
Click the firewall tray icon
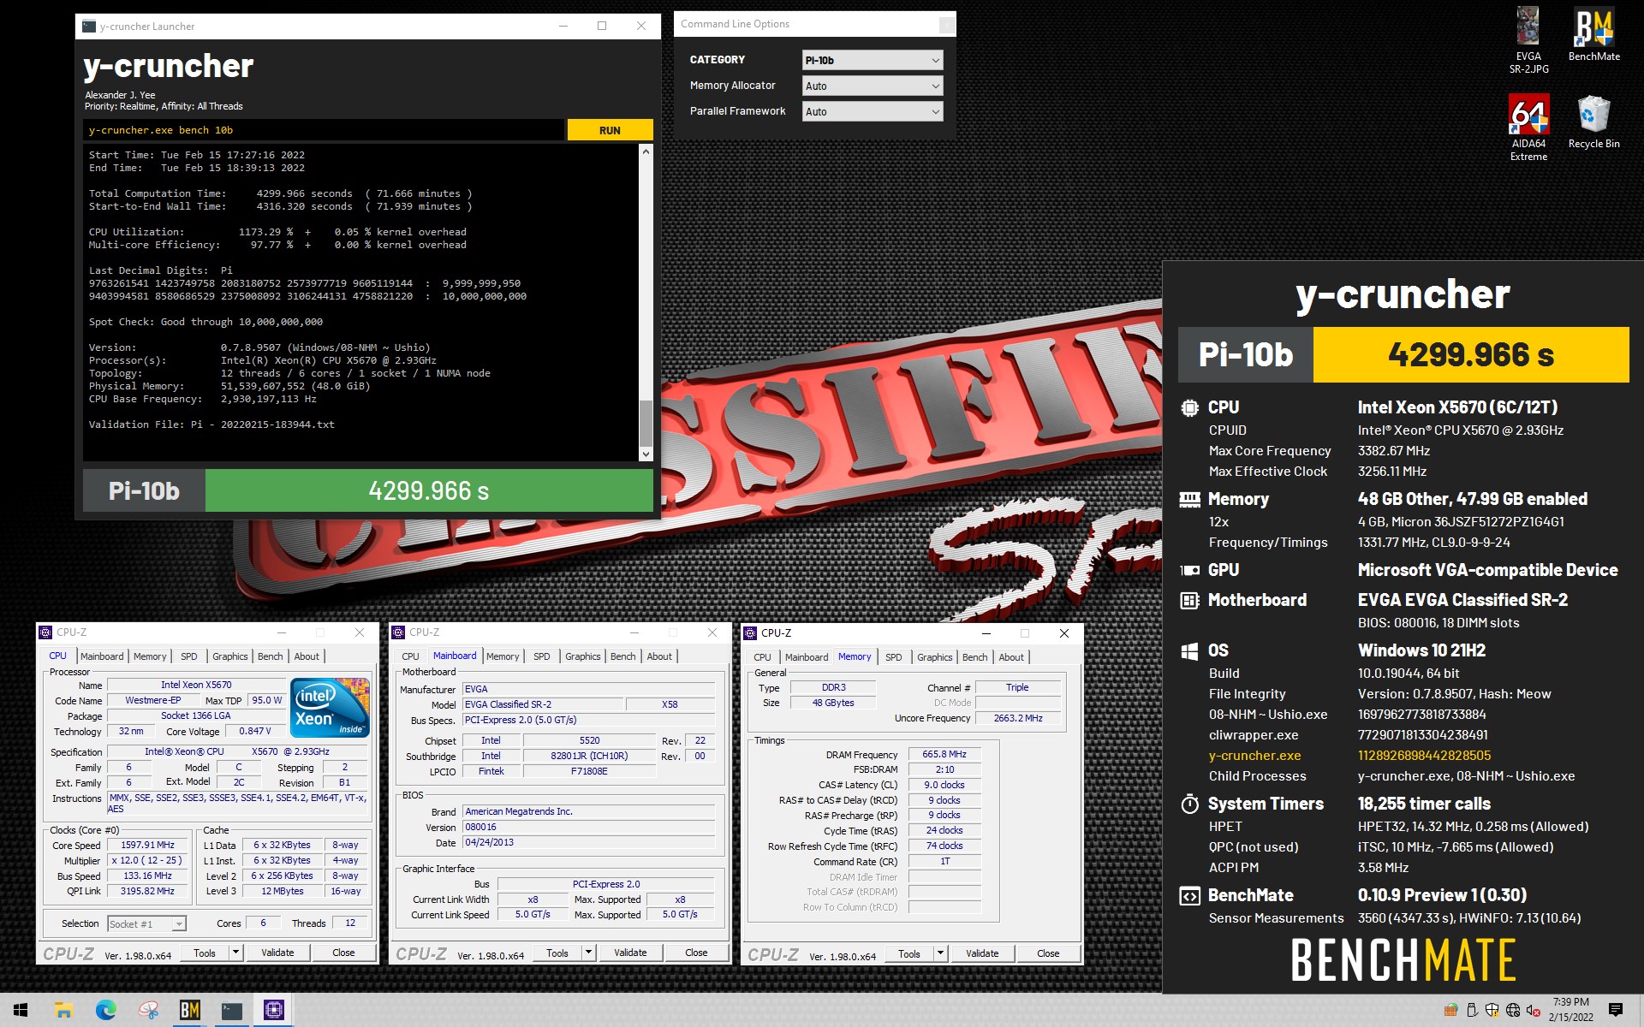click(1450, 1011)
